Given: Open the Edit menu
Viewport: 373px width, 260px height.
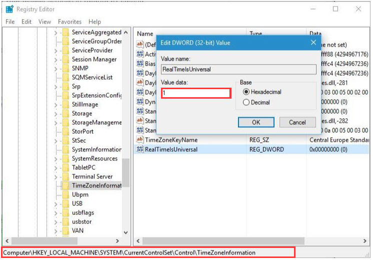Looking at the screenshot, I should (x=26, y=22).
